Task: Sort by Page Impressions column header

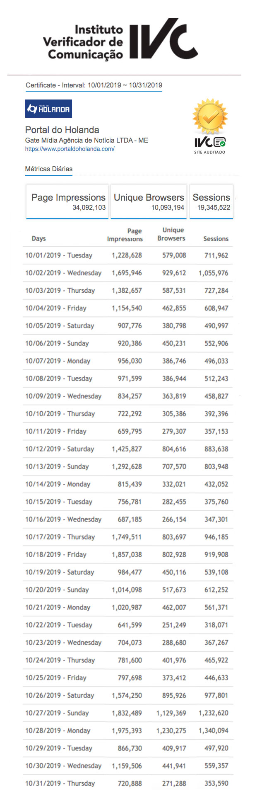Action: pos(125,235)
